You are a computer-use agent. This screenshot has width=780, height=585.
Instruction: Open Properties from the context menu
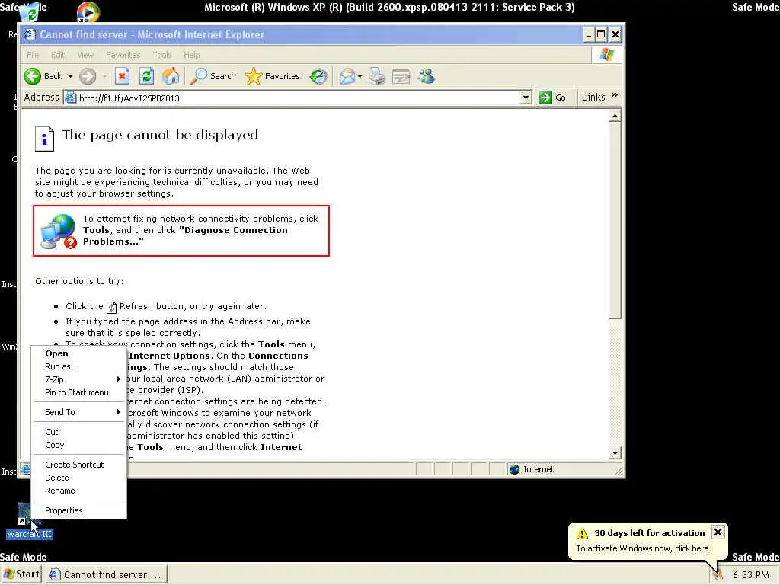(x=78, y=510)
